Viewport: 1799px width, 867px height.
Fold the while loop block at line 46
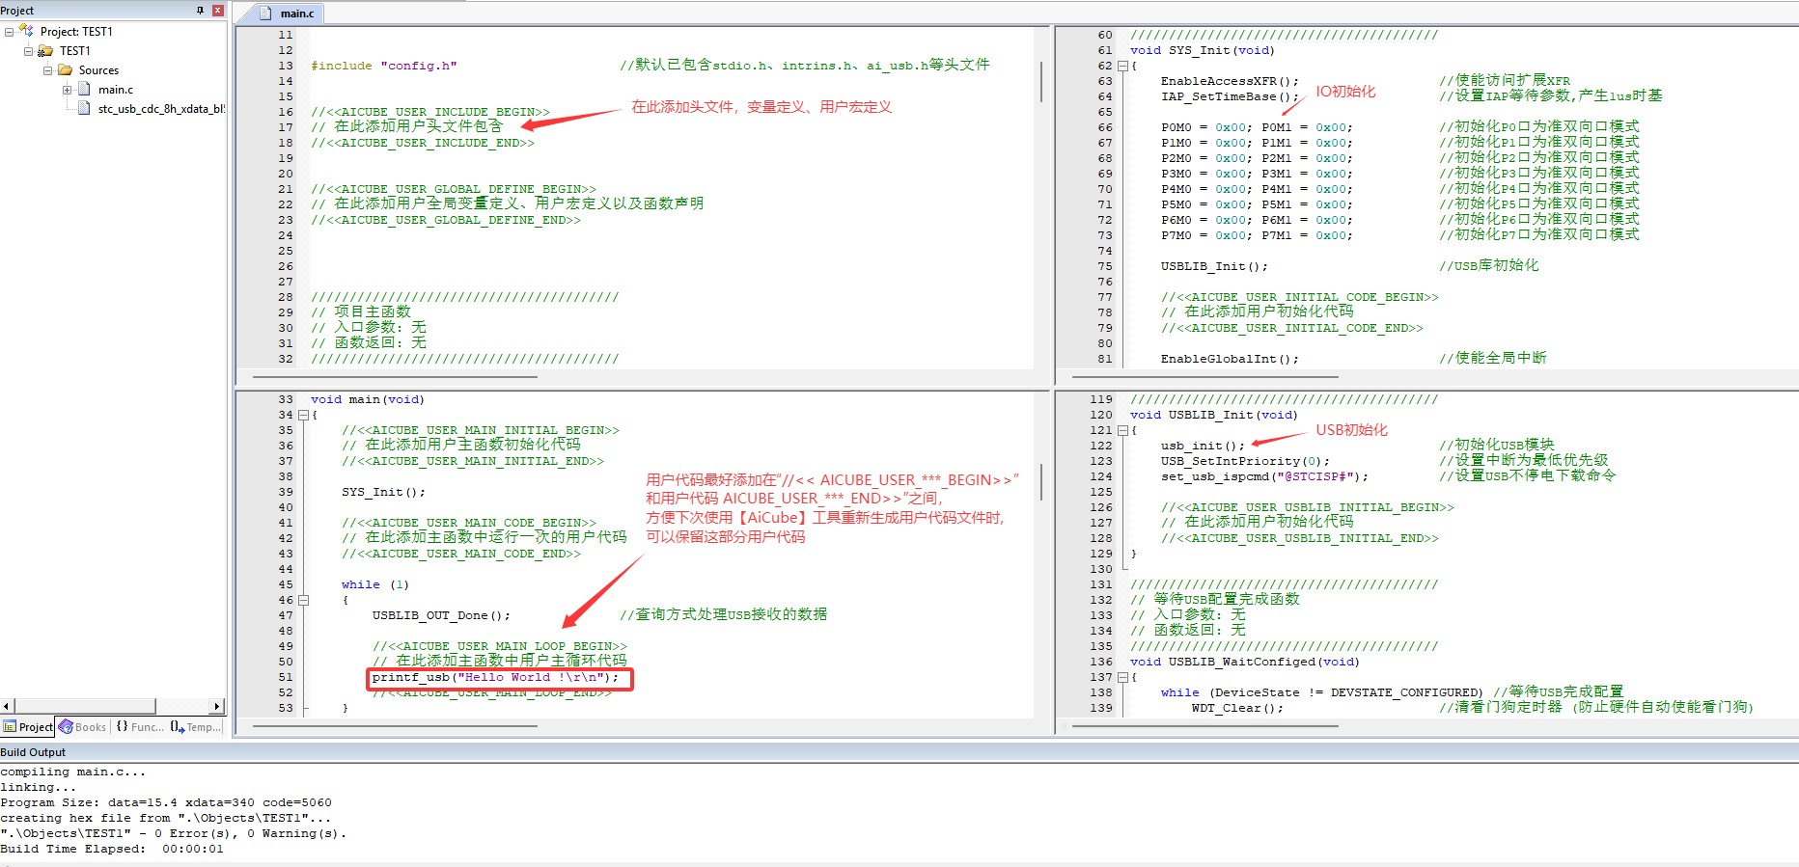click(303, 600)
